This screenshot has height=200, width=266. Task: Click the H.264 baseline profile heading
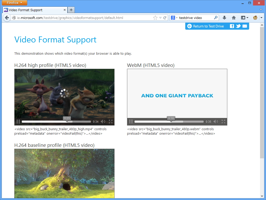[x=55, y=145]
